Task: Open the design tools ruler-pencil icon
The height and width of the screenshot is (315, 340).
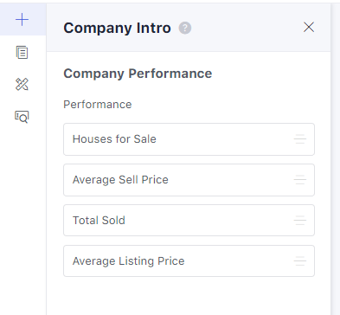Action: tap(22, 85)
